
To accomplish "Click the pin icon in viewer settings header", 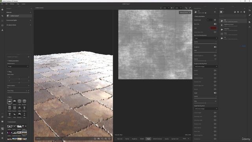I will coord(29,57).
